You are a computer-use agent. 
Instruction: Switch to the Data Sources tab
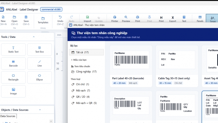click(8, 116)
